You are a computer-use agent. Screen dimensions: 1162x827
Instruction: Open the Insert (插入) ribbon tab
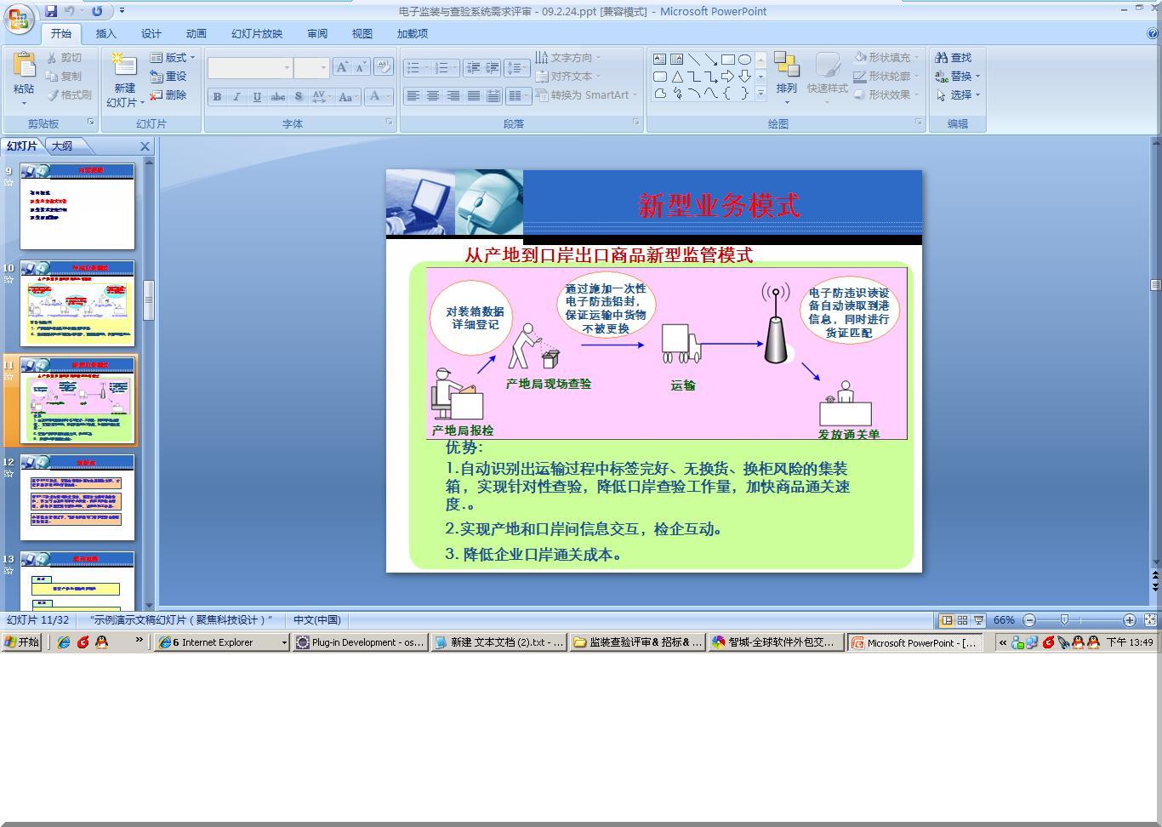coord(106,34)
